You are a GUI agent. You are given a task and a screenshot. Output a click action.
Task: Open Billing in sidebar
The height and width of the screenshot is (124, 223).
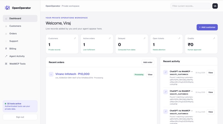click(20, 48)
